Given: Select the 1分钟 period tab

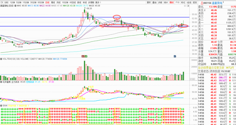Looking at the screenshot, I should [x=12, y=2].
